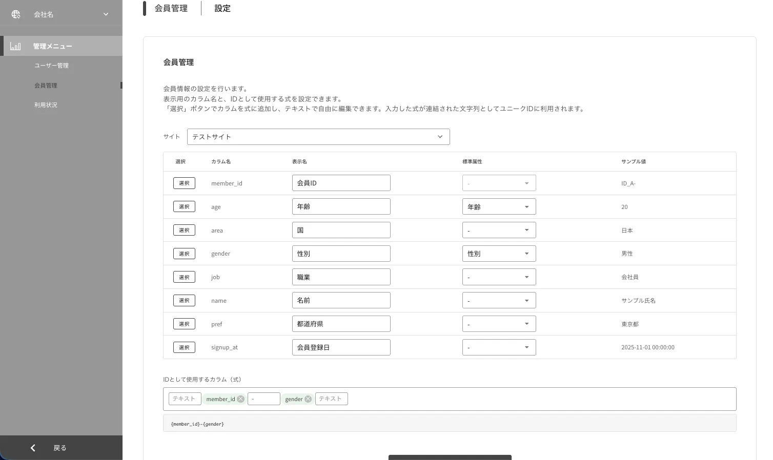Click 選択 button for job row
Viewport: 773px width, 460px height.
184,277
